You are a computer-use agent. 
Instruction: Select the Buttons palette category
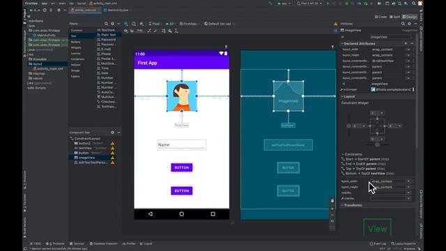76,42
